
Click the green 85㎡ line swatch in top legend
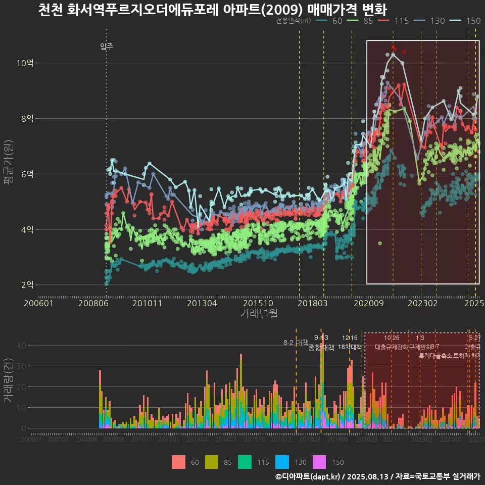[x=353, y=21]
